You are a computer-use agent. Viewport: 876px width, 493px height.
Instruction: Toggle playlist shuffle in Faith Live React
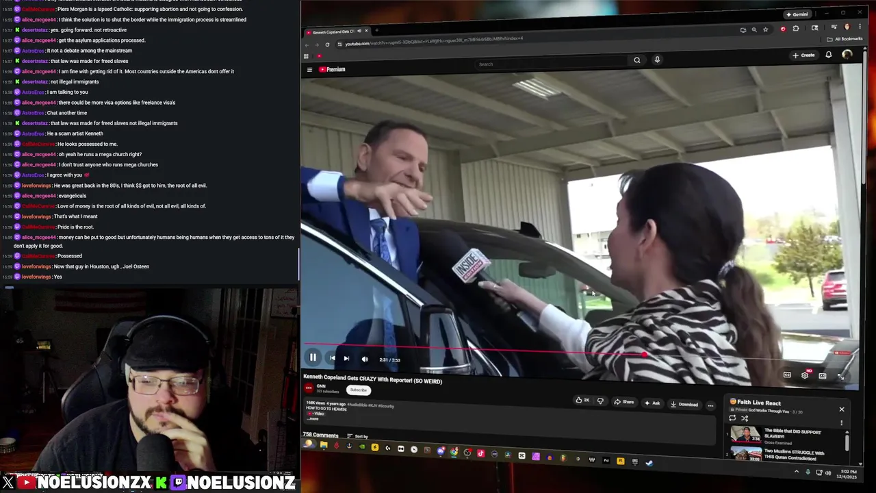point(745,418)
